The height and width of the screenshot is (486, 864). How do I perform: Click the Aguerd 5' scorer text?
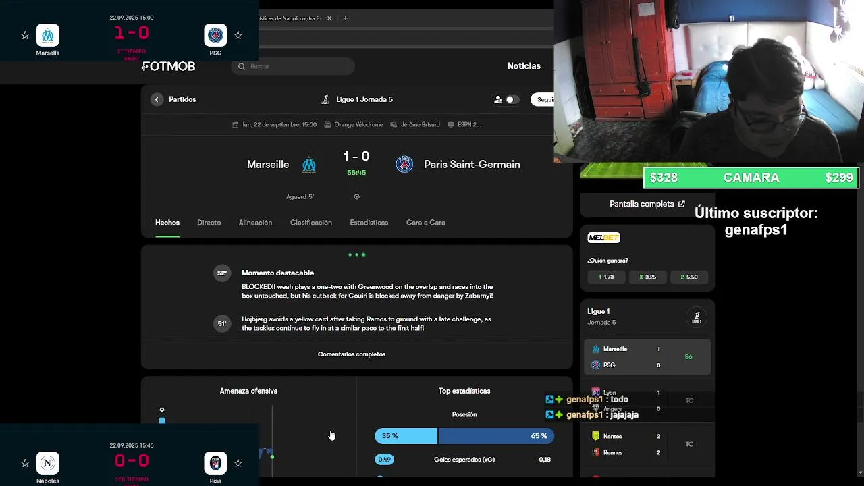click(x=300, y=197)
